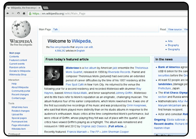
Task: Switch to the Talk tab
Action: pyautogui.click(x=55, y=29)
